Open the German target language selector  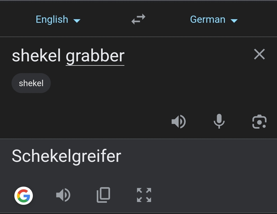click(208, 19)
